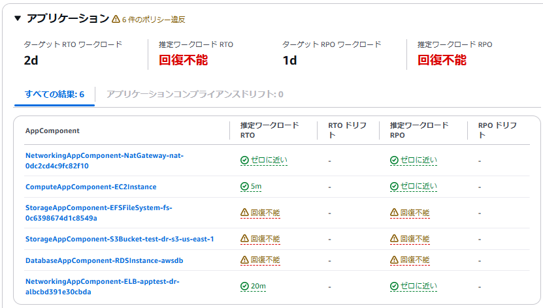This screenshot has height=308, width=543.
Task: Click 回復不能 RPO value for S3Bucket
Action: tap(415, 239)
